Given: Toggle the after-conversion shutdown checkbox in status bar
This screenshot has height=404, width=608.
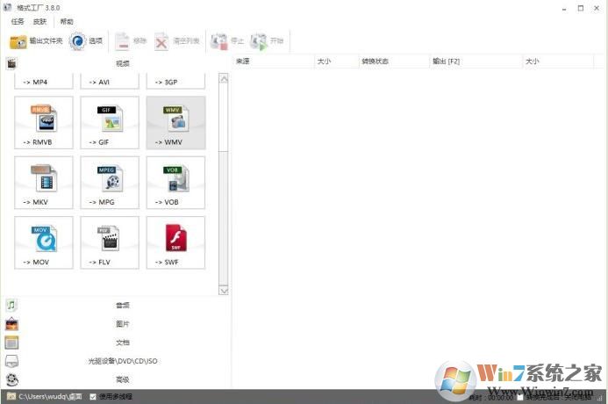Looking at the screenshot, I should point(519,397).
